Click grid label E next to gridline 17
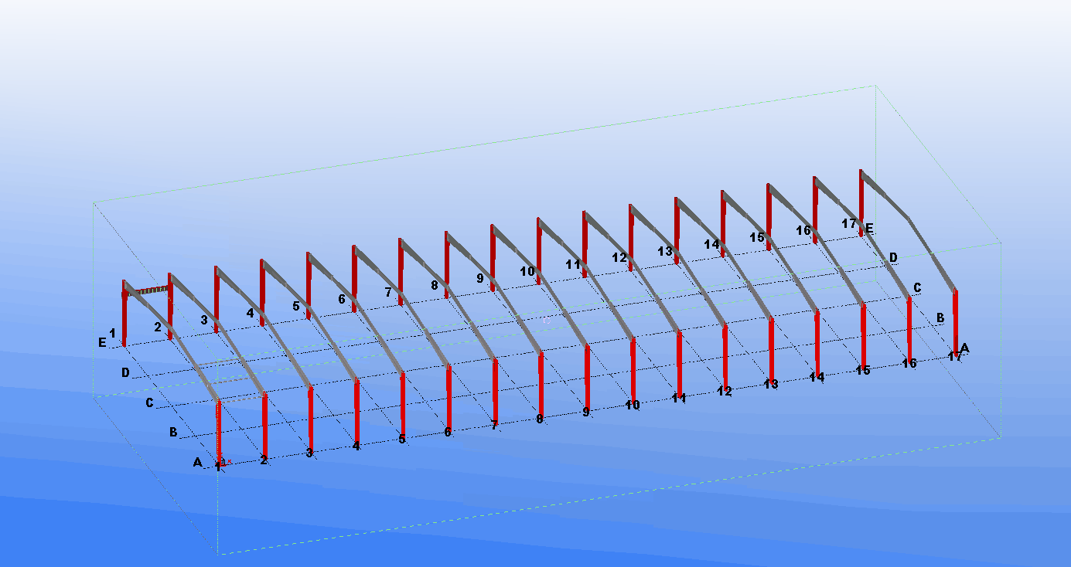The image size is (1071, 567). click(869, 229)
